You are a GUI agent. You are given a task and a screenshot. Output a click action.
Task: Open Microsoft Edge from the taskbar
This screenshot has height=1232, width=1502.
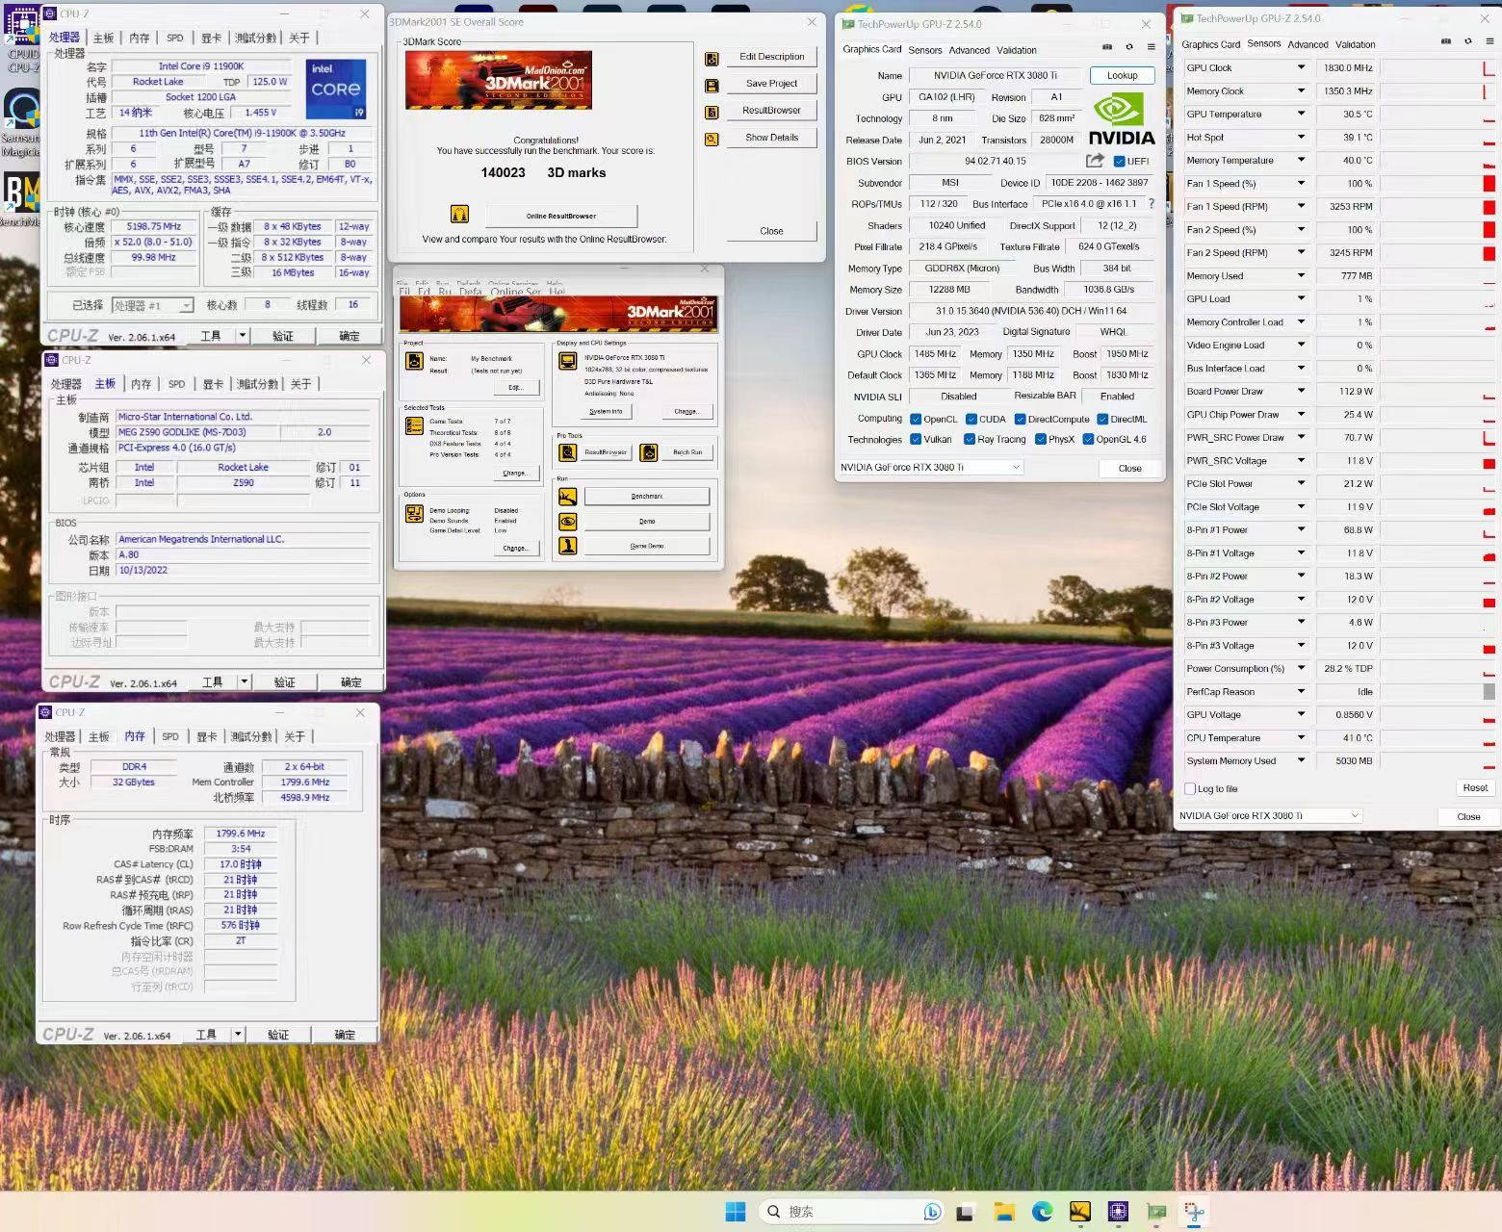click(1043, 1212)
